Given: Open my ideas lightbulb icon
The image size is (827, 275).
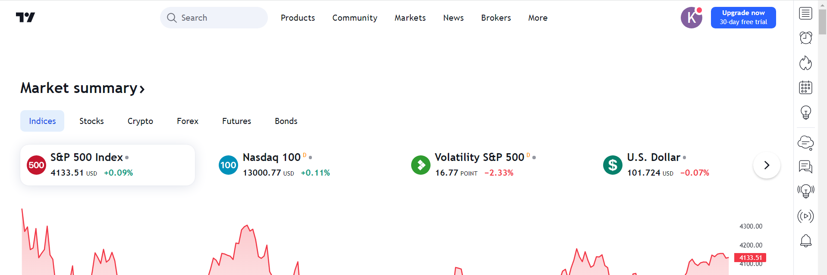Looking at the screenshot, I should tap(805, 112).
